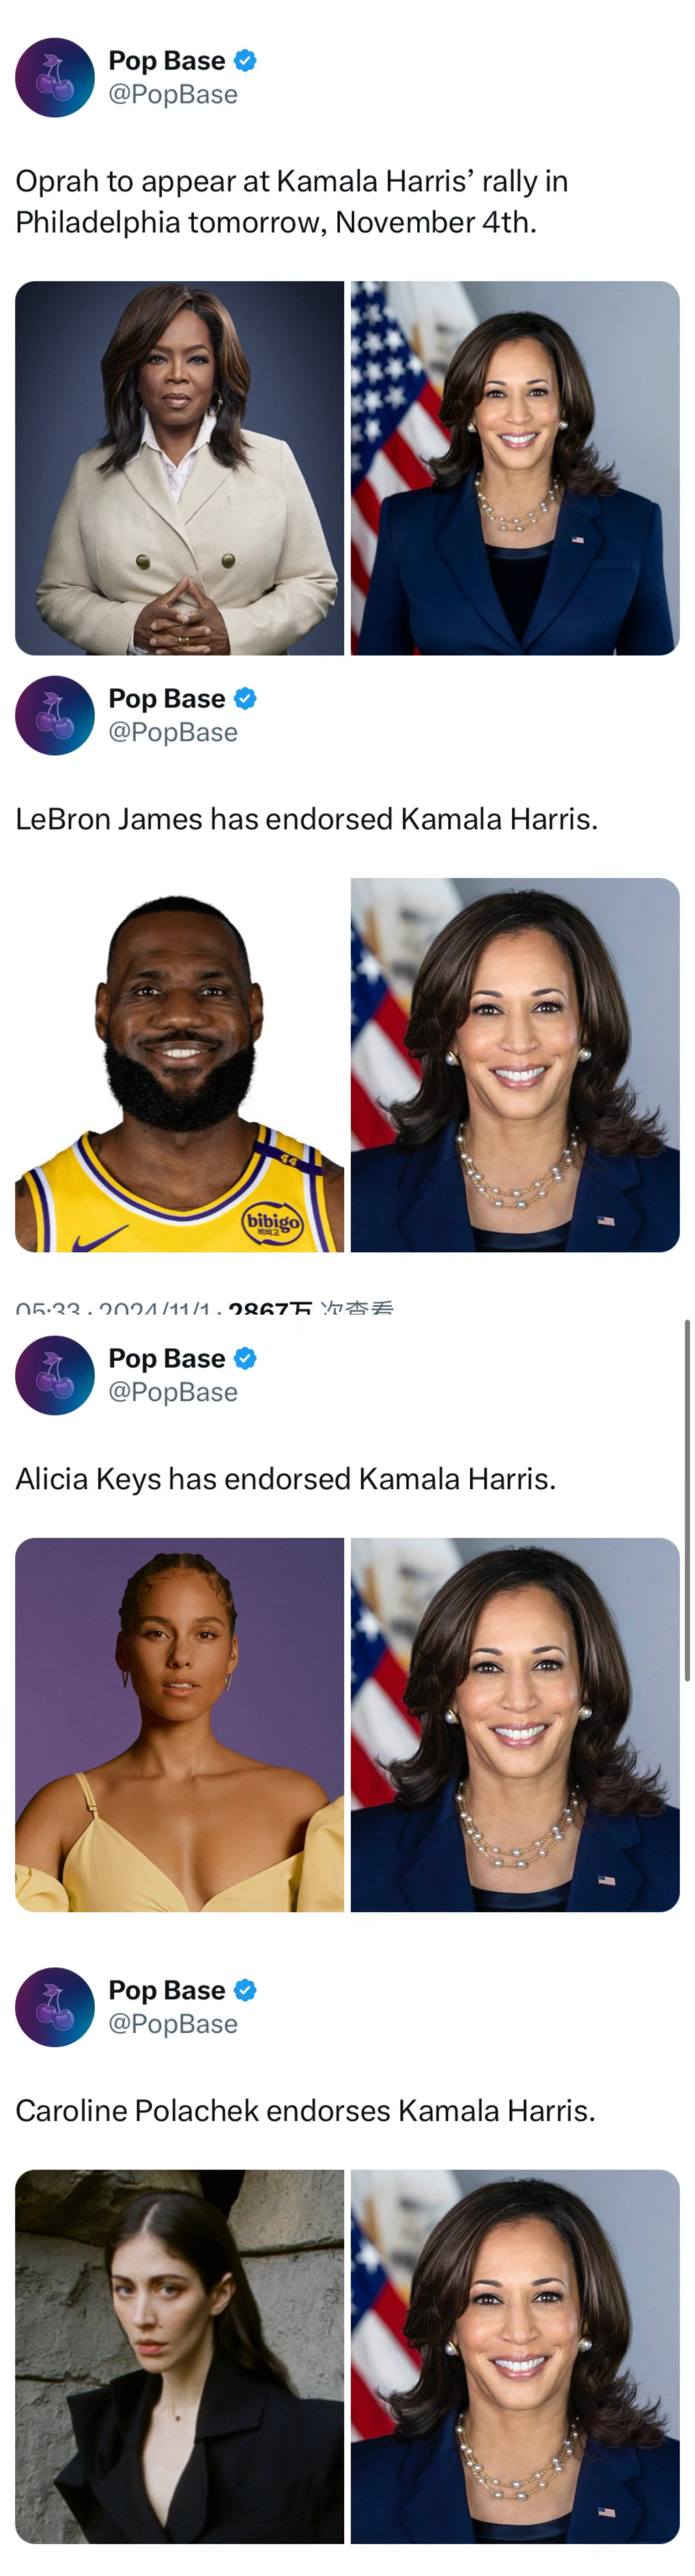View the LeBron James Lakers jersey photo
Viewport: 695px width, 2576px height.
(x=180, y=1065)
